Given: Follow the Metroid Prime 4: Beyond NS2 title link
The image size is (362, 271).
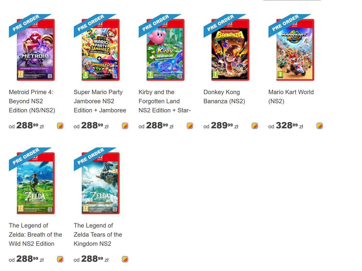Looking at the screenshot, I should click(32, 101).
